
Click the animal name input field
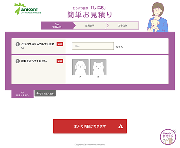(93, 46)
